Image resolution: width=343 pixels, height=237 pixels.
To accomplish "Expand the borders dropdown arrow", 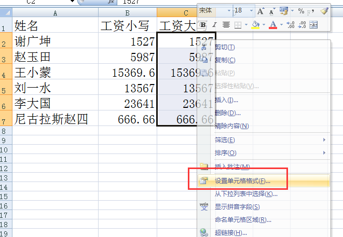I will click(x=245, y=24).
